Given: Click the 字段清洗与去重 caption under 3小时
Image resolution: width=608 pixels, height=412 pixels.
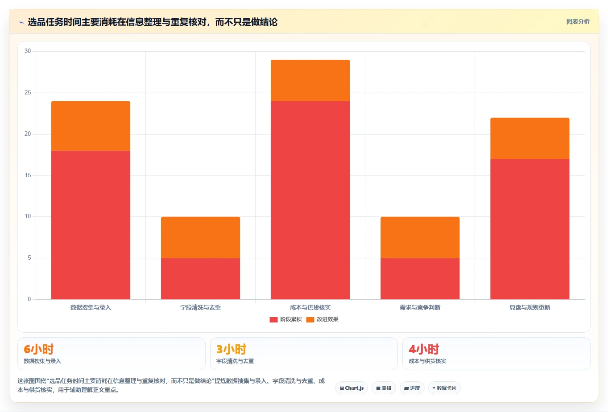Looking at the screenshot, I should (x=235, y=361).
